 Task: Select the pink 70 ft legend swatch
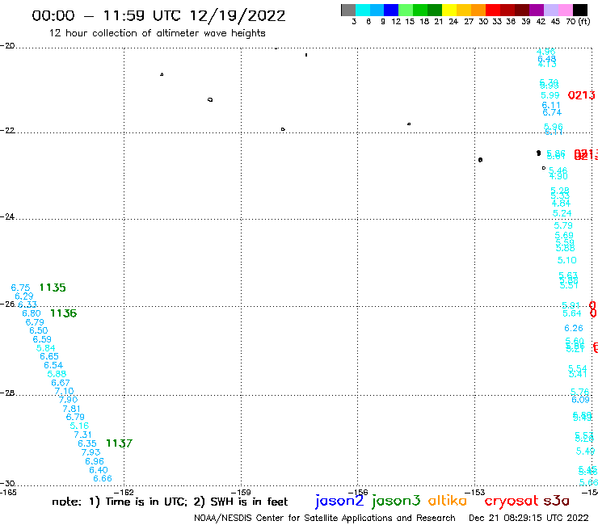(565, 10)
